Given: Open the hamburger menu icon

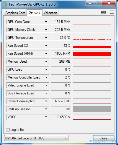Looking at the screenshot, I should click(x=112, y=12).
